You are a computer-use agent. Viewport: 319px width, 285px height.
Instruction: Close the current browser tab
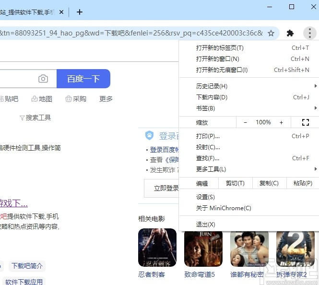(x=61, y=12)
